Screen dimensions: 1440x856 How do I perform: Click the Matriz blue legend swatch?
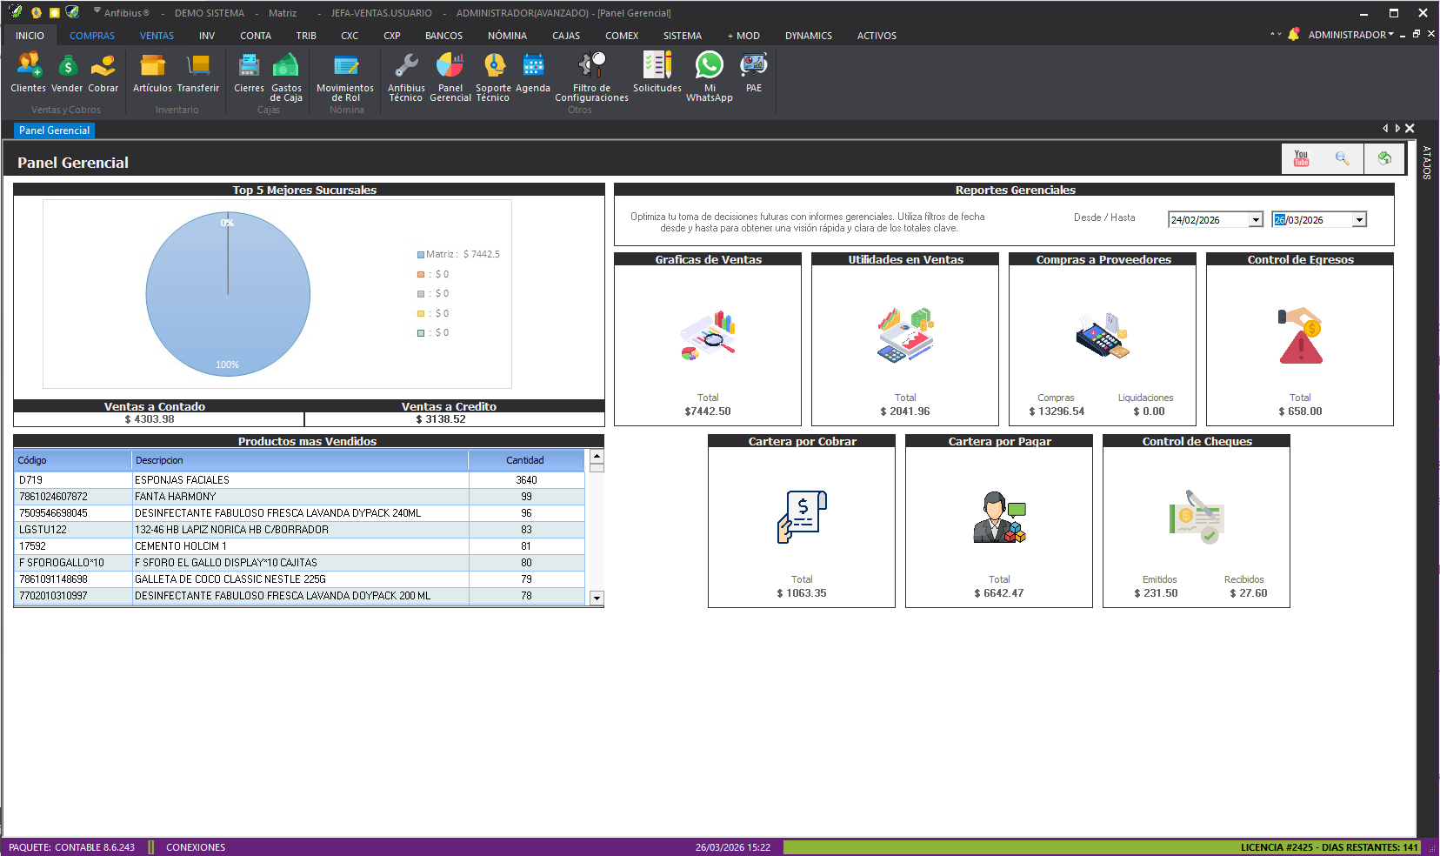(421, 255)
